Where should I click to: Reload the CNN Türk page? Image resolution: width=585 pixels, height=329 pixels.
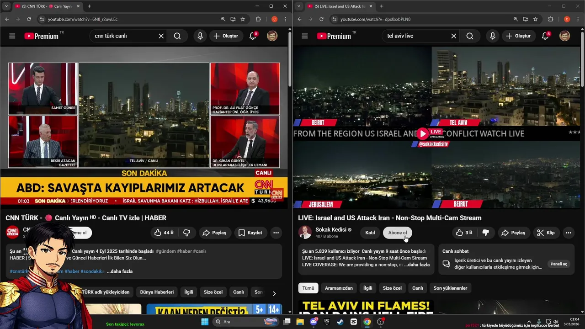click(29, 19)
